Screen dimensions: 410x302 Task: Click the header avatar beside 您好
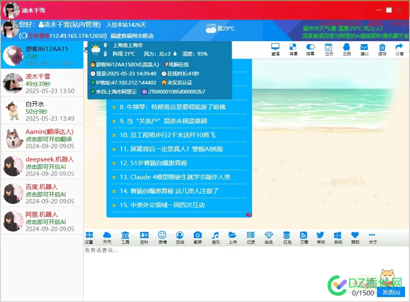9,30
